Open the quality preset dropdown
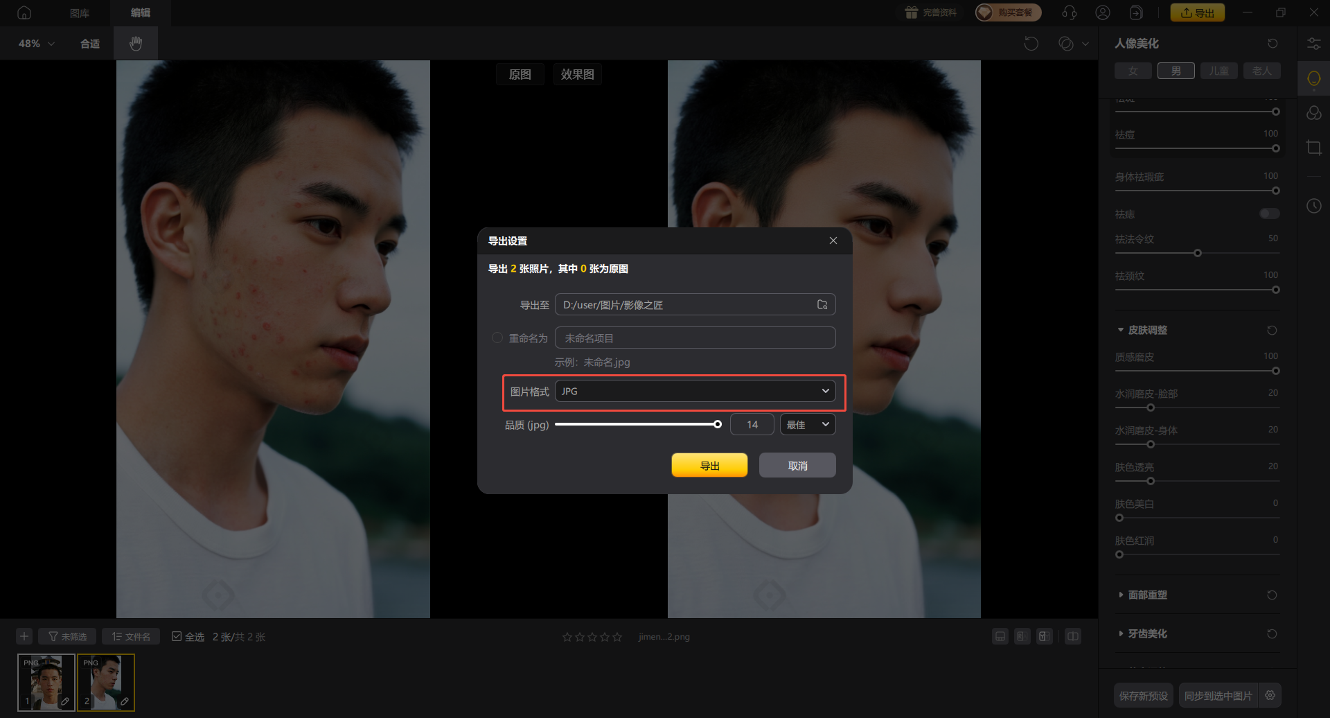The height and width of the screenshot is (718, 1330). point(807,425)
